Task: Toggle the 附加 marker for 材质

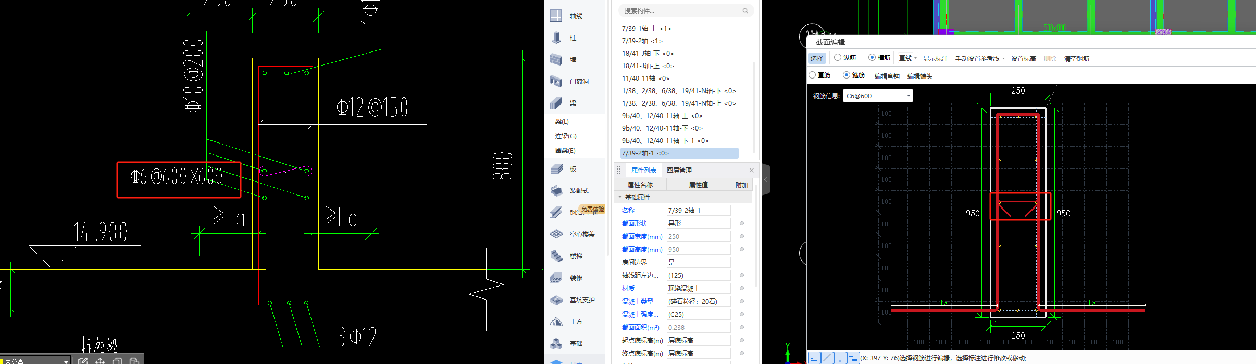Action: click(x=742, y=288)
